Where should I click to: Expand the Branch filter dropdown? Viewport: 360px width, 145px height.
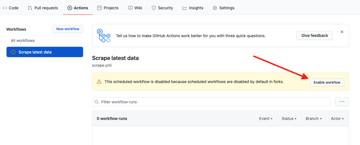(314, 119)
